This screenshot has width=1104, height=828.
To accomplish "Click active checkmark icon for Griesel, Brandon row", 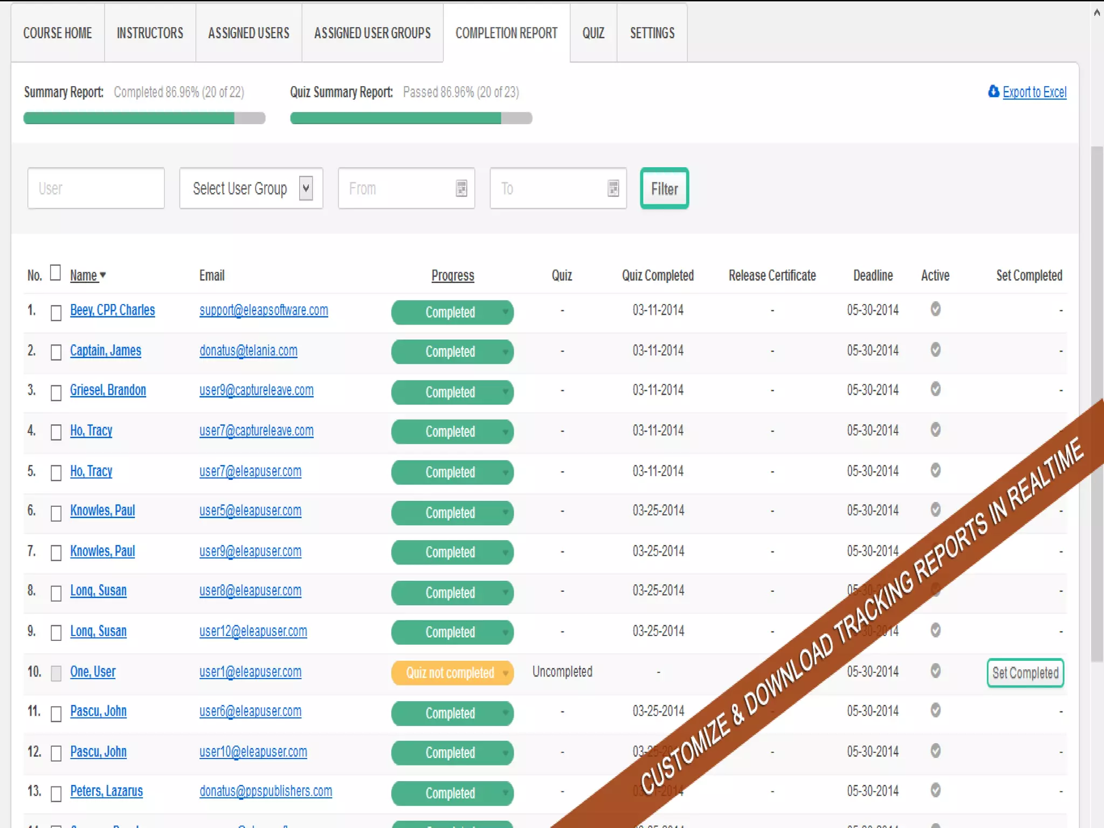I will pyautogui.click(x=936, y=389).
